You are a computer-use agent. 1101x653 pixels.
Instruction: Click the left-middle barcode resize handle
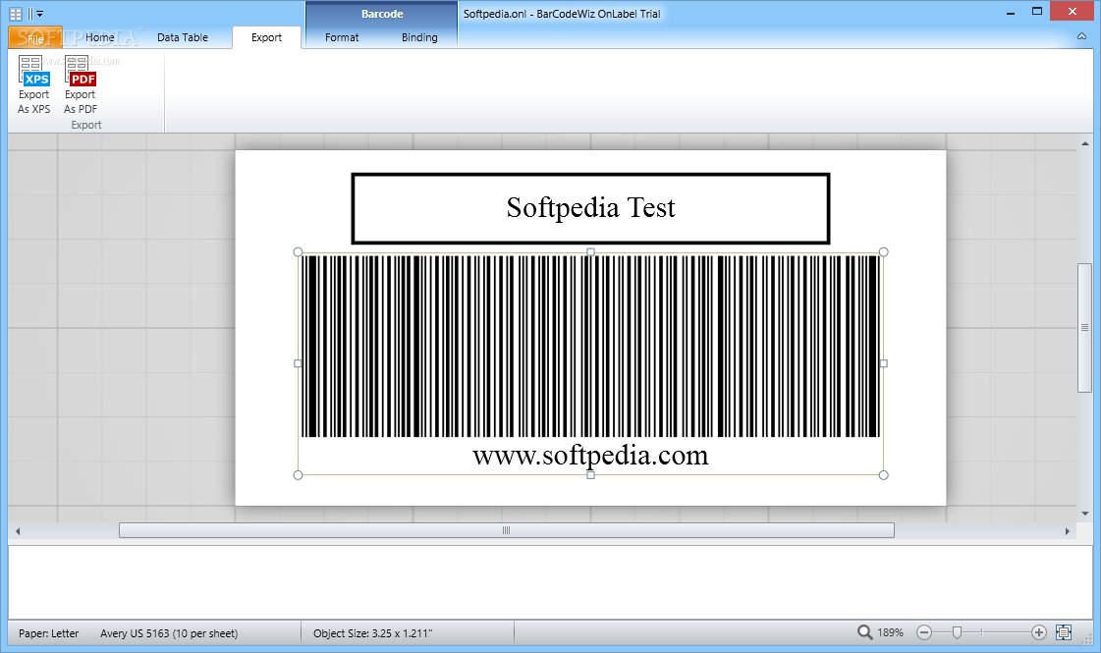point(298,363)
